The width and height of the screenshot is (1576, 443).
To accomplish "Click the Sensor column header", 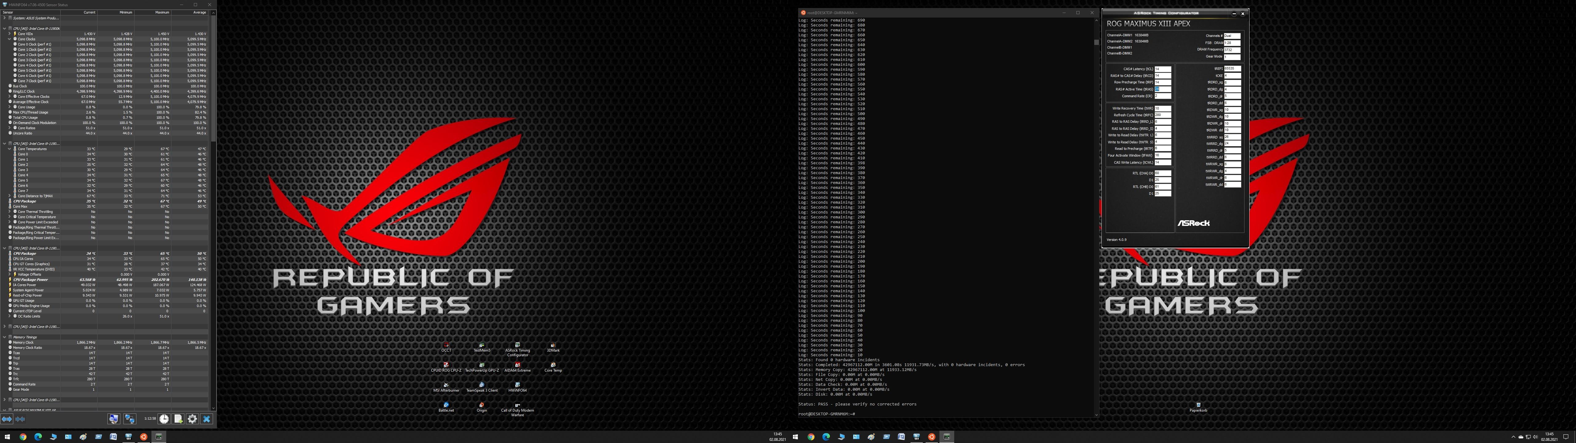I will tap(30, 12).
